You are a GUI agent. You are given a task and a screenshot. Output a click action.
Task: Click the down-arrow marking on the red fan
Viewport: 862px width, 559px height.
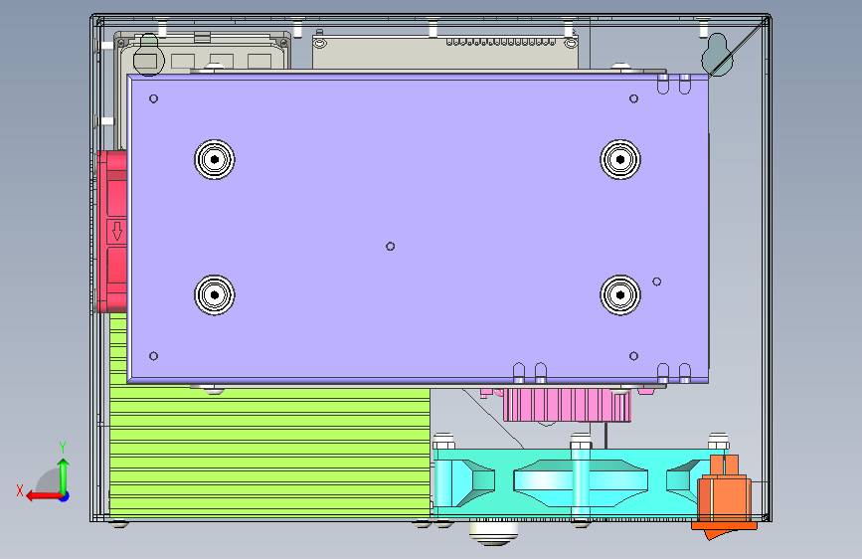coord(117,231)
